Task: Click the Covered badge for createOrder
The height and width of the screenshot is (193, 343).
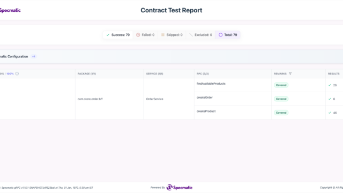Action: tap(281, 99)
